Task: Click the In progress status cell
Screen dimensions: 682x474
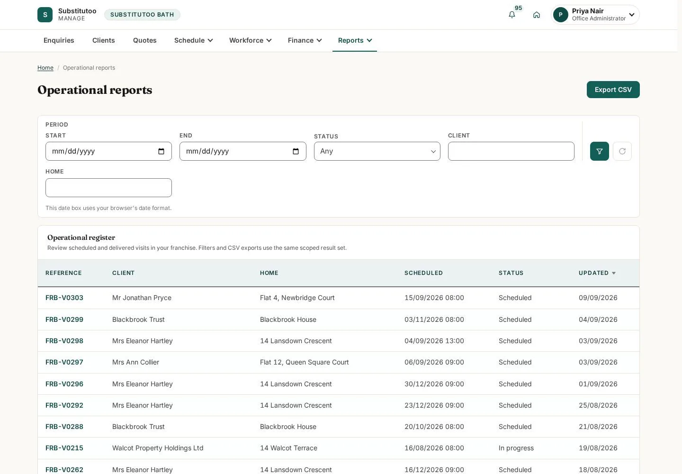Action: (x=516, y=448)
